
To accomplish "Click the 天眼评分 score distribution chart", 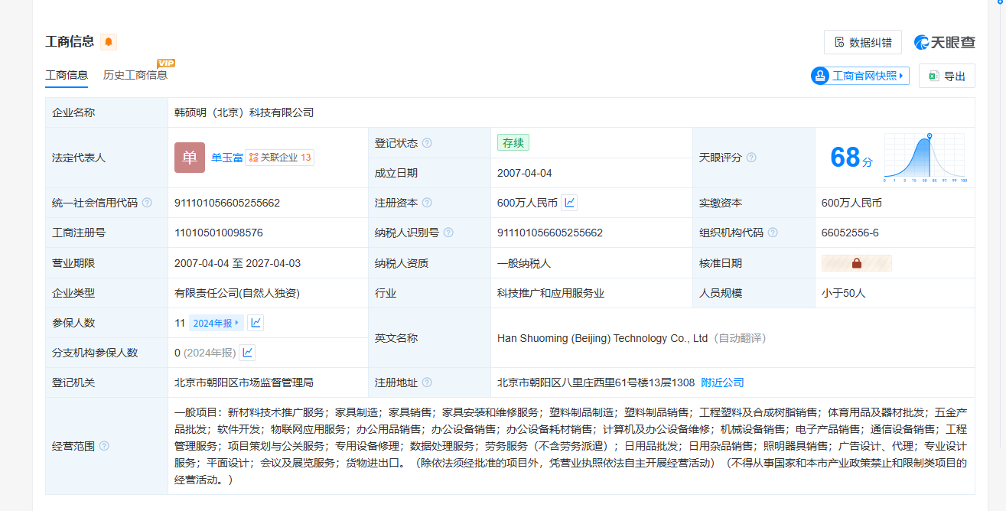I will point(925,158).
